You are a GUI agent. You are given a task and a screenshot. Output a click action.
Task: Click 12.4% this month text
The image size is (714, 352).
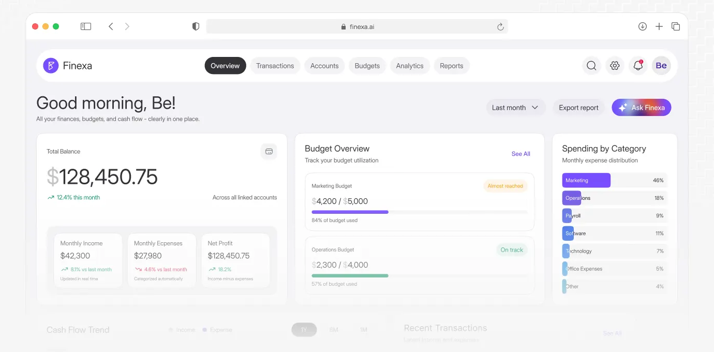click(78, 197)
